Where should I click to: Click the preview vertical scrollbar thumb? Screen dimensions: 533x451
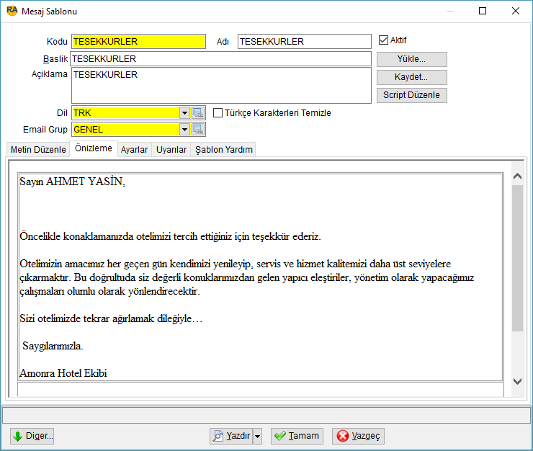click(x=517, y=258)
